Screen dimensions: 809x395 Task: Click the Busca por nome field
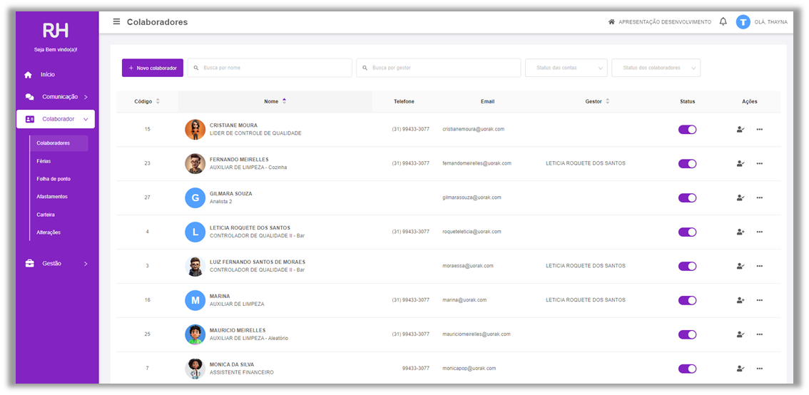point(270,68)
